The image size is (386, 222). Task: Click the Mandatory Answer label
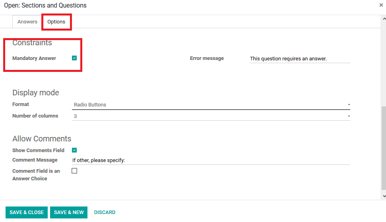(x=34, y=58)
